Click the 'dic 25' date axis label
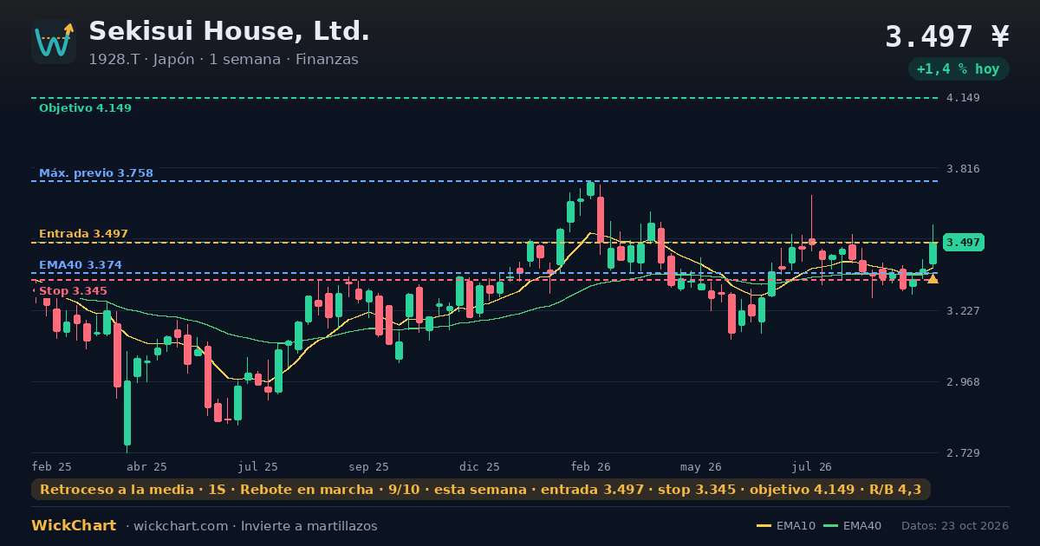This screenshot has height=546, width=1040. click(x=479, y=466)
